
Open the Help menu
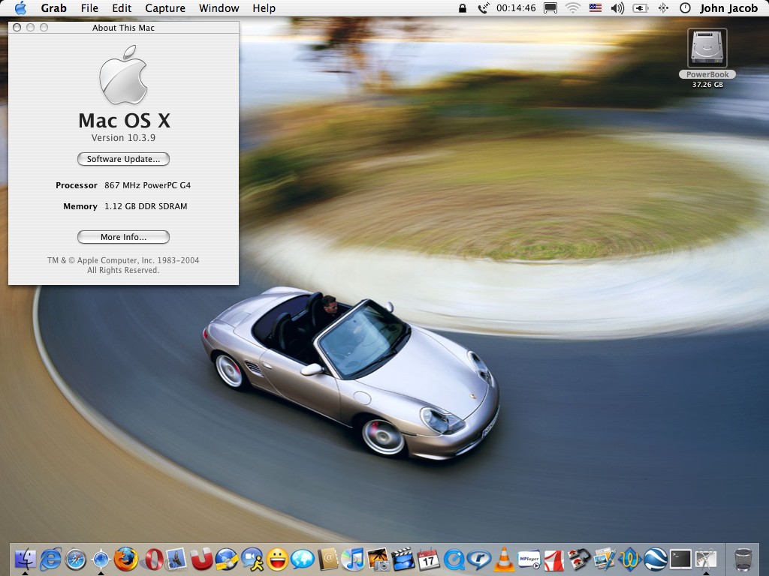point(264,7)
